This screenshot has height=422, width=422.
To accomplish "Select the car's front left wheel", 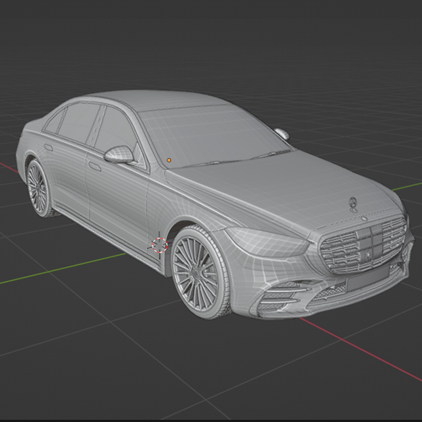I will pyautogui.click(x=200, y=272).
